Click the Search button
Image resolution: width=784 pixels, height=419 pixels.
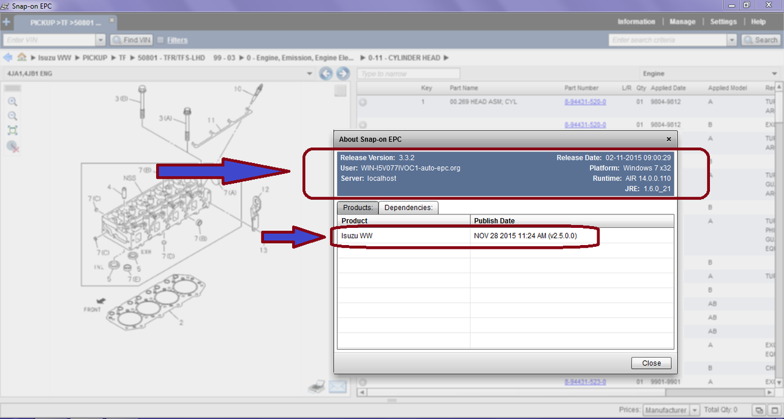[x=761, y=40]
